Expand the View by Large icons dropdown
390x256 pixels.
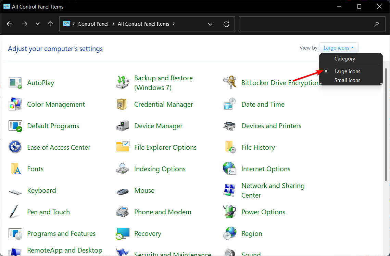pos(338,48)
